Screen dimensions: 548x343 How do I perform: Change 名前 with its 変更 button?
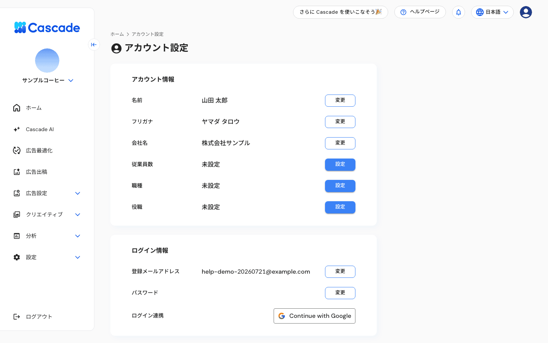340,101
